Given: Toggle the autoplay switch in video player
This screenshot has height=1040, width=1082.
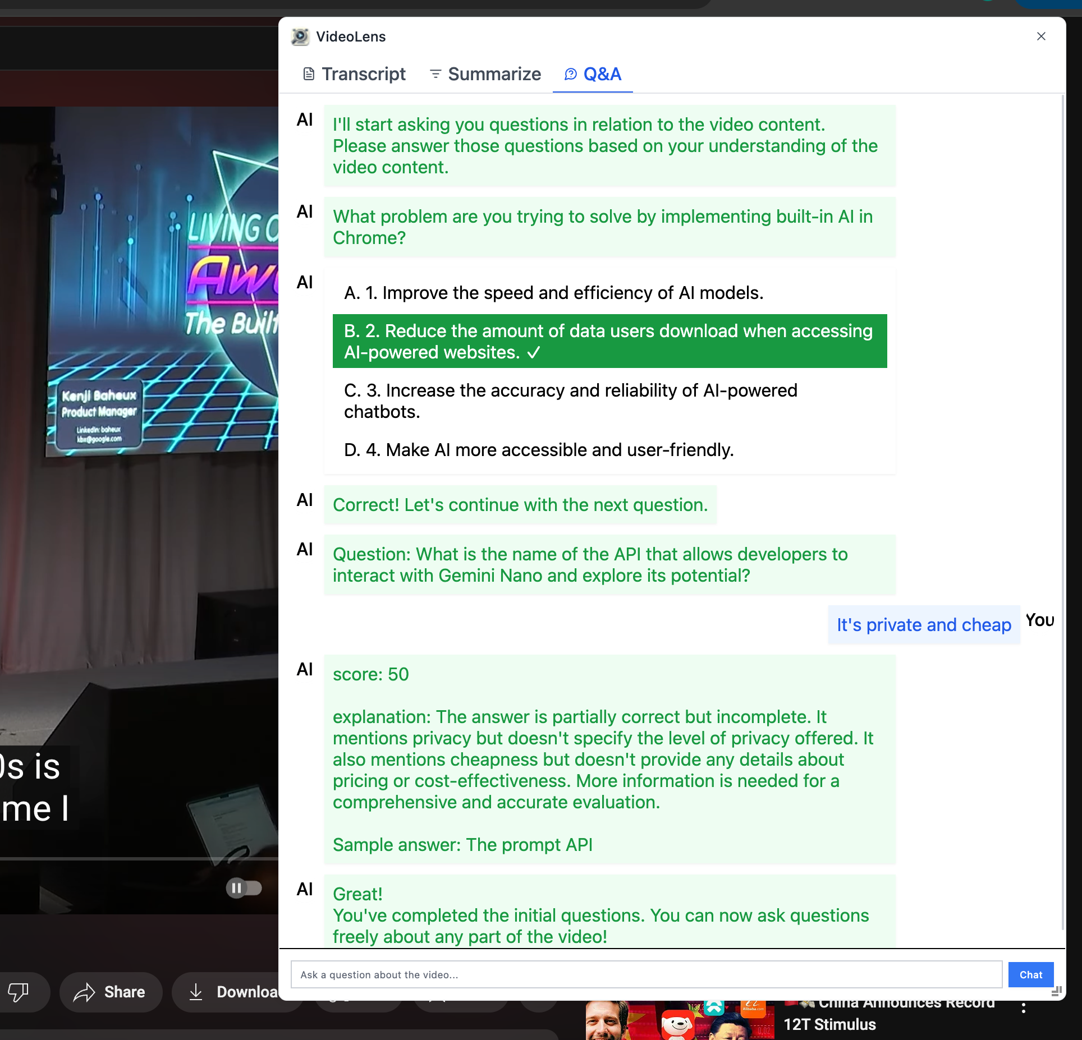Looking at the screenshot, I should pos(244,888).
